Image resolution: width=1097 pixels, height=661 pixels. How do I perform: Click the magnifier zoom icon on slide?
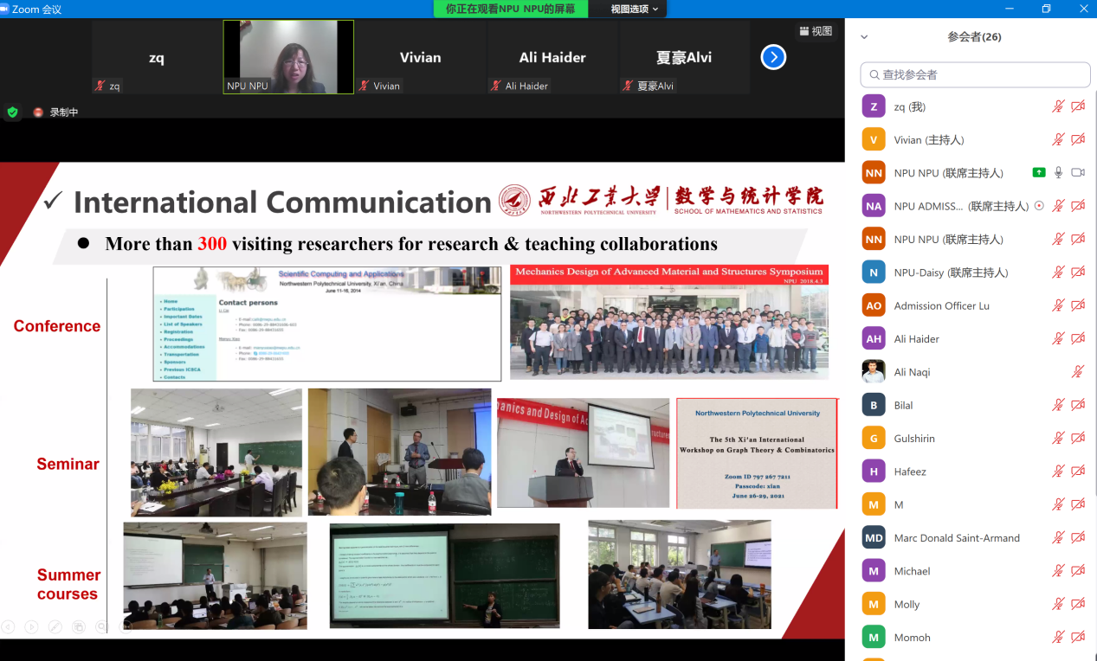click(x=101, y=627)
